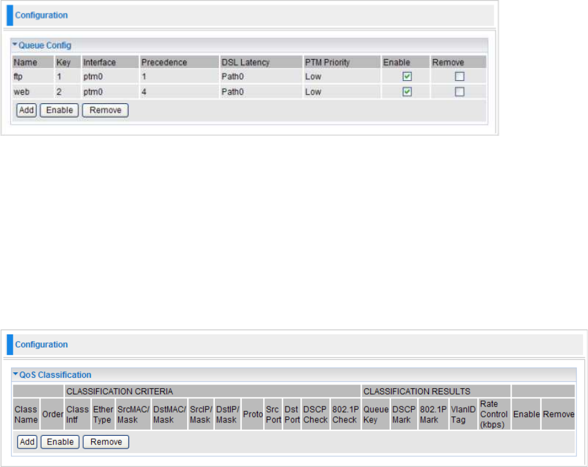The height and width of the screenshot is (467, 588).
Task: Click the DstMAC/ Mask column header
Action: tap(169, 414)
